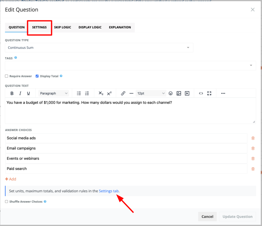This screenshot has width=262, height=226.
Task: Delete the Events or webinars choice
Action: 253,158
